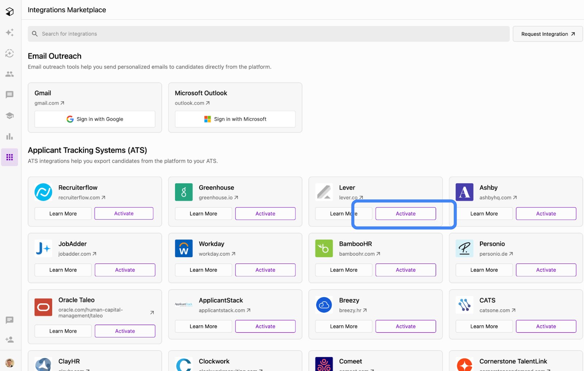Click Learn More on the Breezy card
584x371 pixels.
344,327
